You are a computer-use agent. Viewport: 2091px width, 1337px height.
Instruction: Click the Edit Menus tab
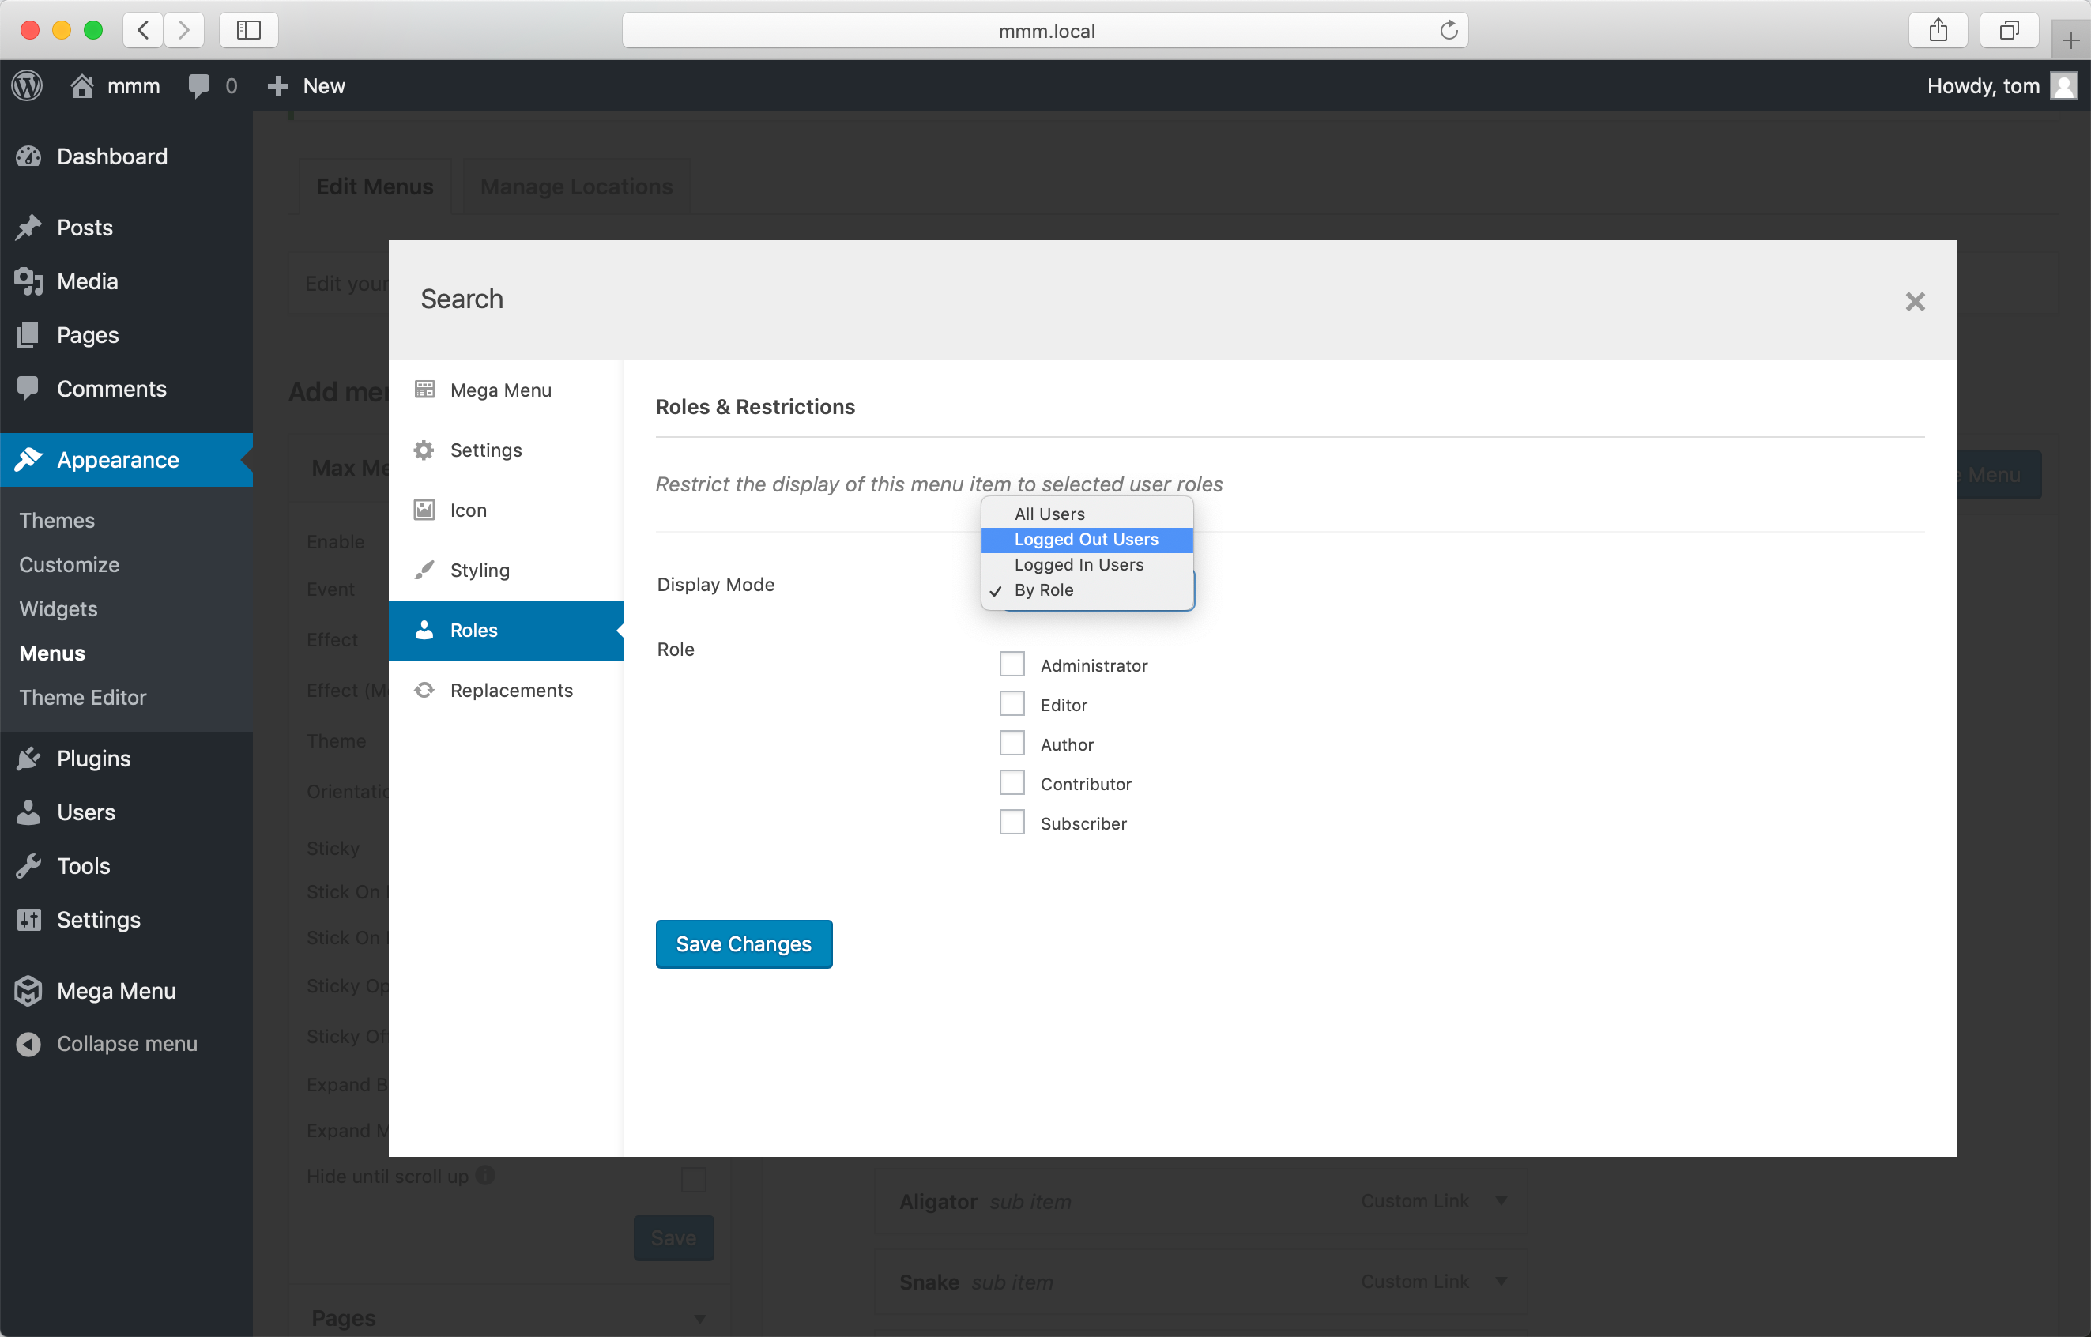(375, 186)
